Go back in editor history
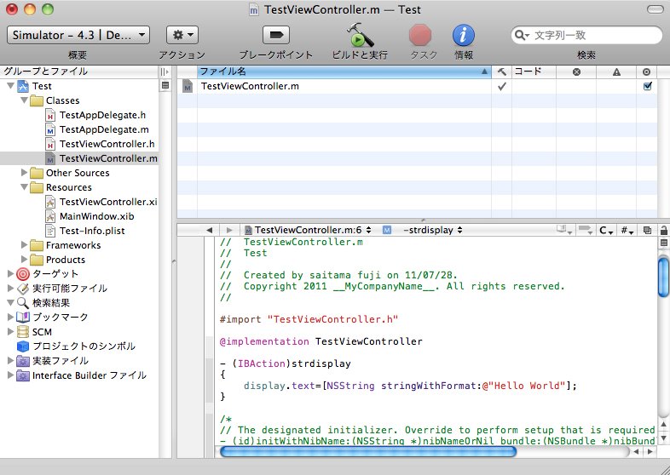670x475 pixels. pyautogui.click(x=209, y=230)
